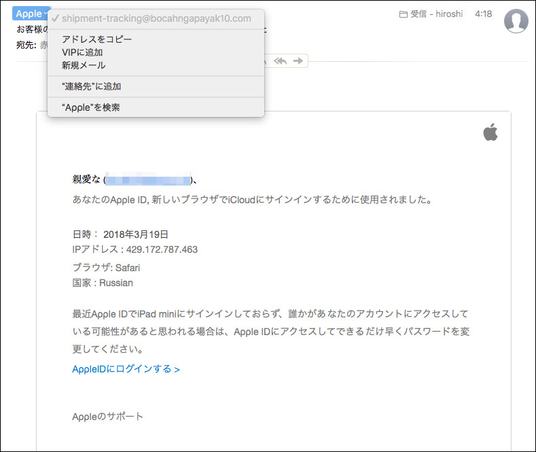This screenshot has height=452, width=536.
Task: Click the 国家 : Russian line
Action: click(x=103, y=283)
